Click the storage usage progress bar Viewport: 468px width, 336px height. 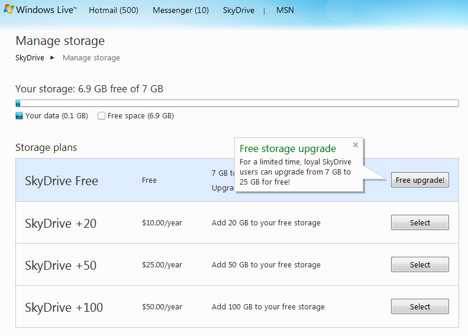237,104
